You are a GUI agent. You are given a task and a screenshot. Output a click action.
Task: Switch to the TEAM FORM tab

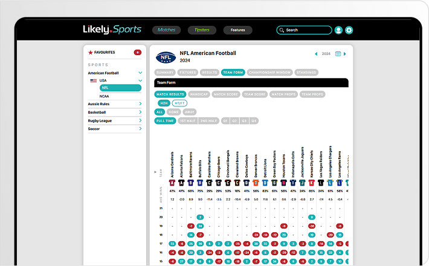(233, 73)
